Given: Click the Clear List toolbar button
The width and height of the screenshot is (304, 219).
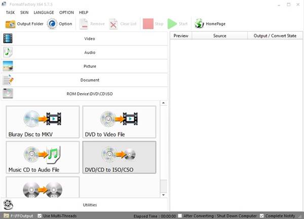Looking at the screenshot, I should (x=123, y=24).
